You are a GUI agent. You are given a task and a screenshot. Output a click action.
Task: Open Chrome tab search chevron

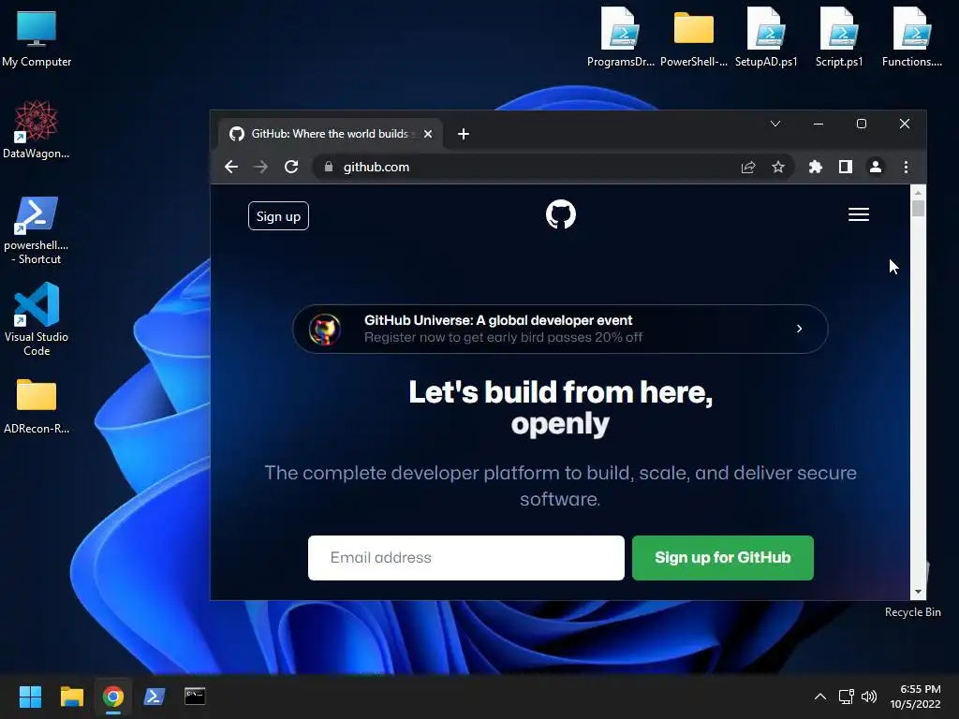775,124
